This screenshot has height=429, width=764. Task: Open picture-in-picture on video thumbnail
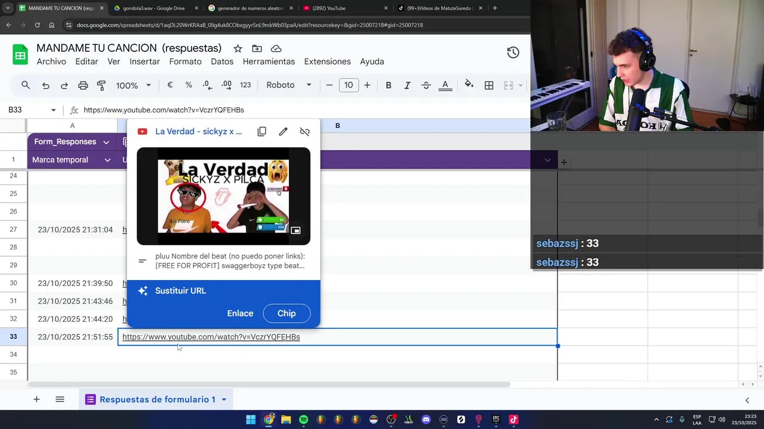[295, 230]
